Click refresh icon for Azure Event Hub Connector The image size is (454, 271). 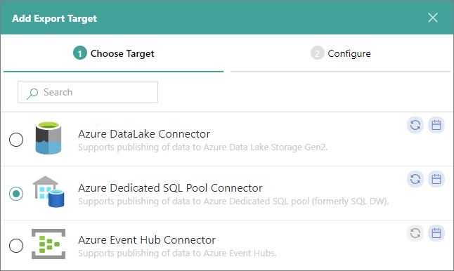(415, 233)
